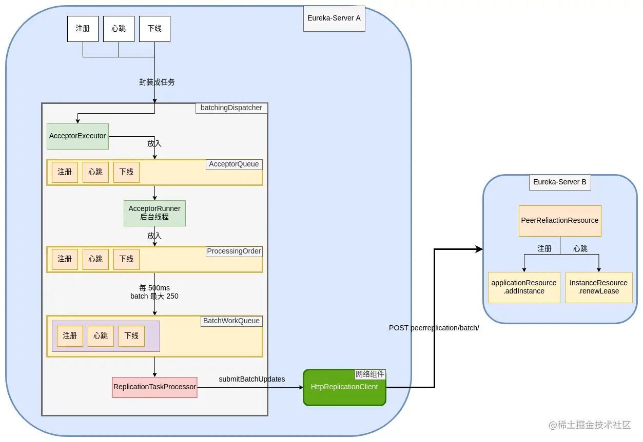
Task: Select the 封装成任务 arrow label
Action: (157, 82)
